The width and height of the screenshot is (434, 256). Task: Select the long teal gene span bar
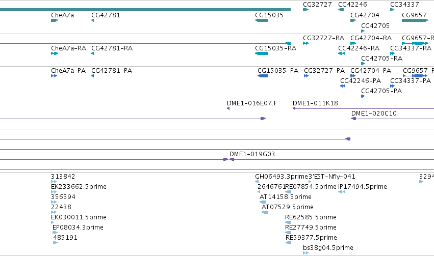point(145,10)
